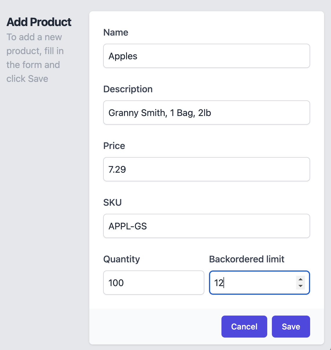Click into the Description input field
The image size is (331, 350).
click(207, 113)
